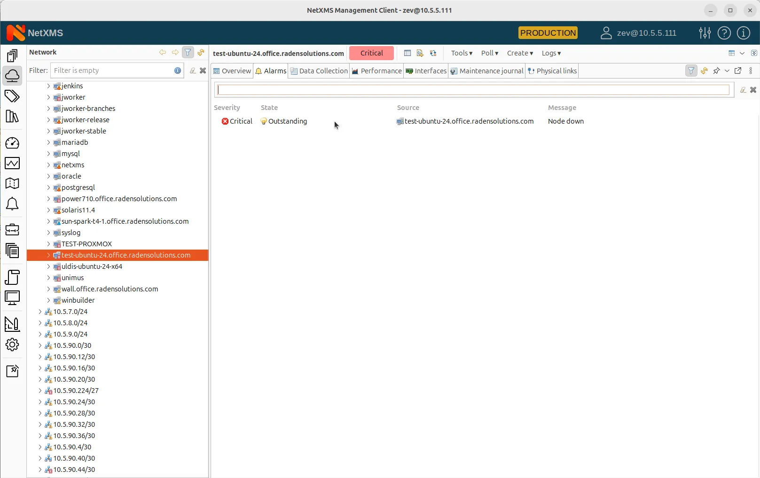The height and width of the screenshot is (478, 760).
Task: Open the Configuration gear icon in sidebar
Action: point(12,345)
